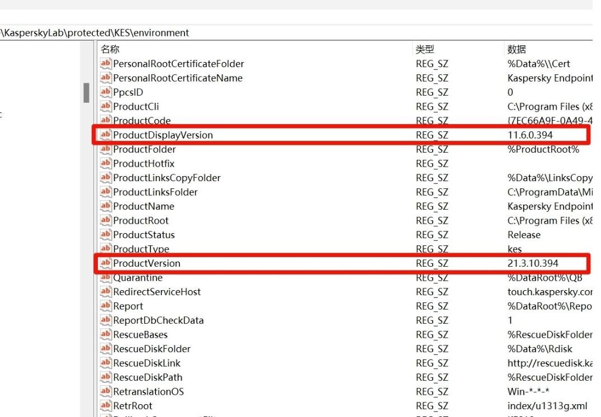Viewport: 601px width, 417px height.
Task: Click the string icon beside ProductVersion
Action: click(x=105, y=263)
